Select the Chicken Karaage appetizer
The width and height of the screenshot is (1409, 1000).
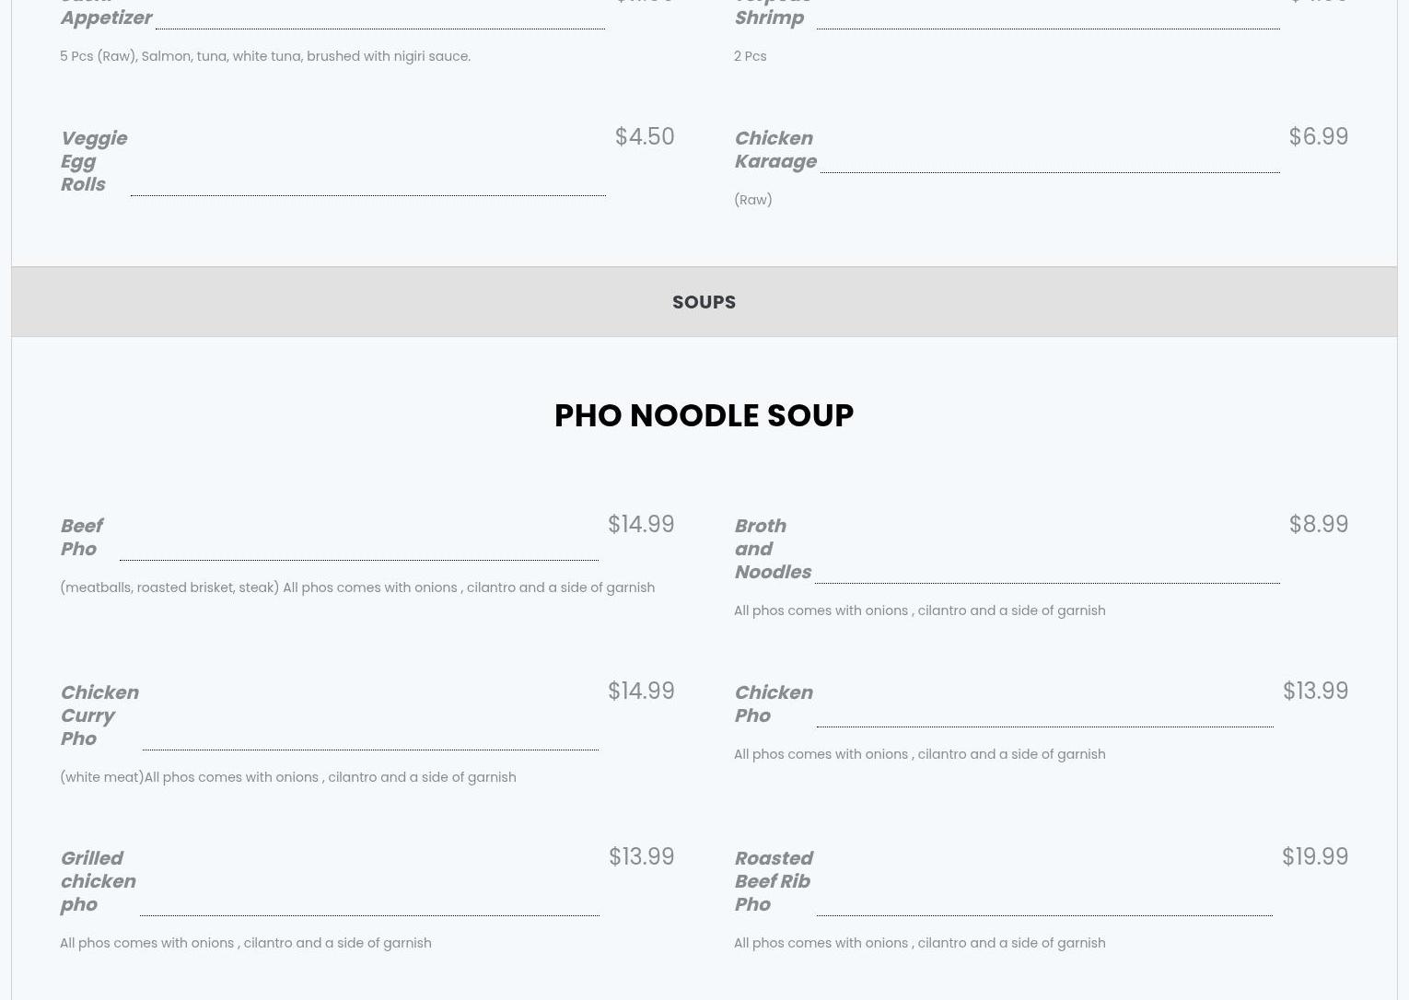coord(775,149)
